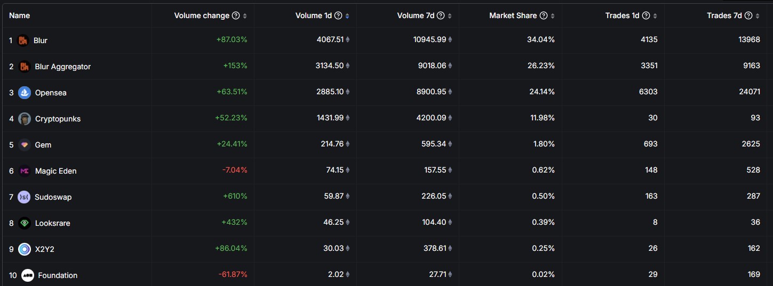Screen dimensions: 773x286
Task: Sort table by Market Share arrows
Action: (x=553, y=16)
